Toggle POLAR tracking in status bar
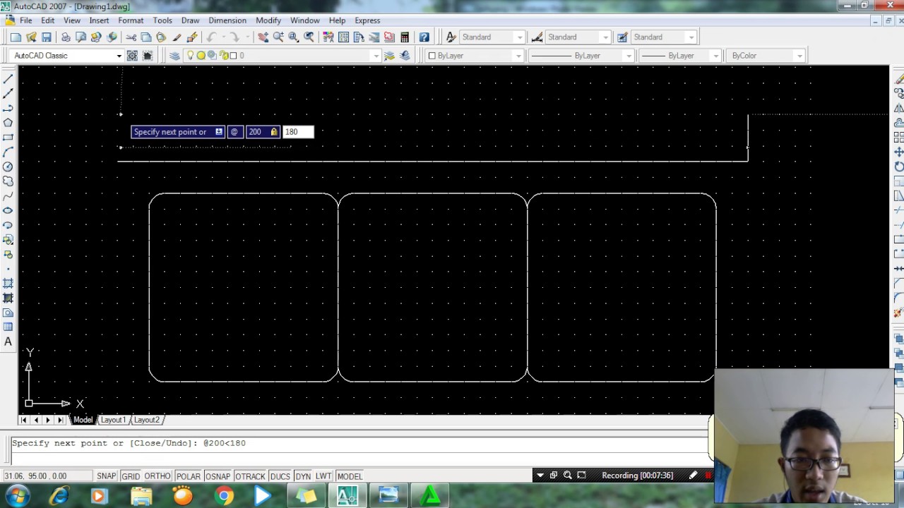 pyautogui.click(x=188, y=476)
